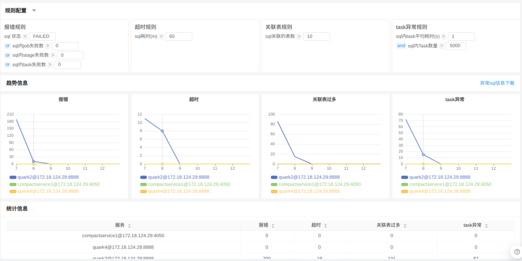Click the 规则配置 section title
The height and width of the screenshot is (261, 522).
pyautogui.click(x=16, y=10)
